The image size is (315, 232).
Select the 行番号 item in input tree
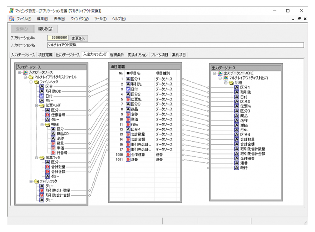click(62, 153)
